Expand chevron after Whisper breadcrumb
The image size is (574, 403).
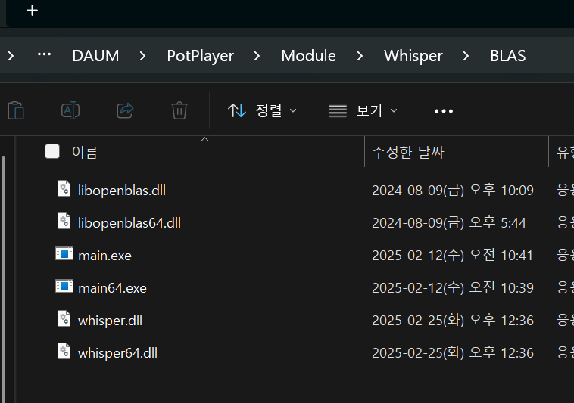tap(466, 56)
